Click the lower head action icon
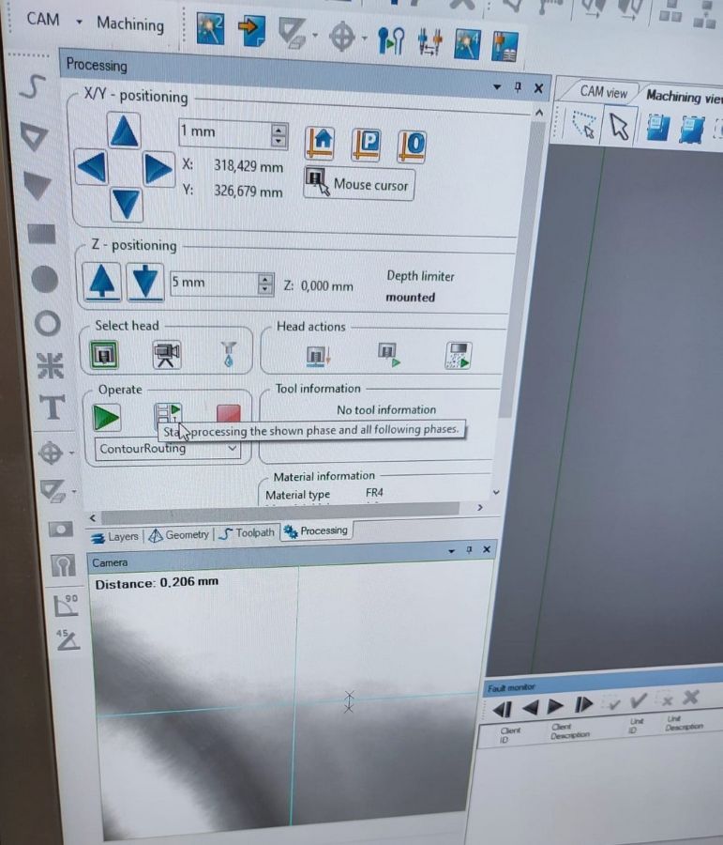This screenshot has width=723, height=845. point(318,356)
